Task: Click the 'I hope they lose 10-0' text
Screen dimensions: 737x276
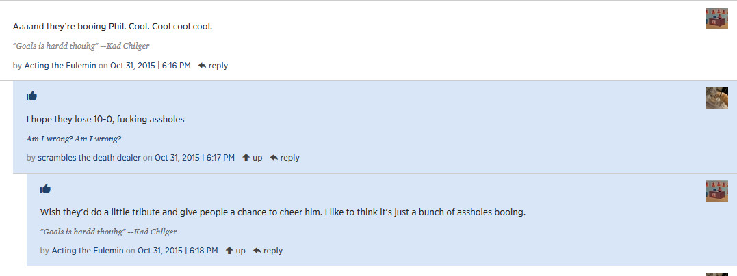Action: click(105, 120)
